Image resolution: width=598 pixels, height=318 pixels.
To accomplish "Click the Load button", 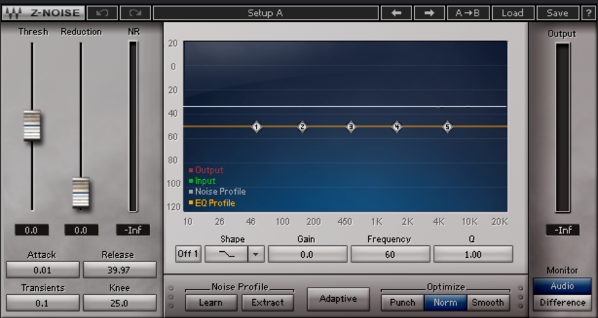I will [x=512, y=13].
